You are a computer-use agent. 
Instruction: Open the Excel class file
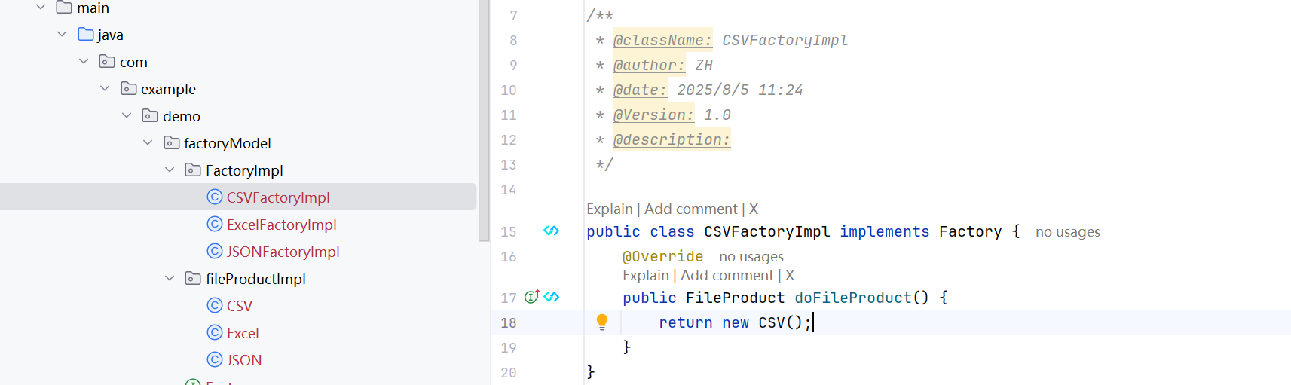(243, 333)
